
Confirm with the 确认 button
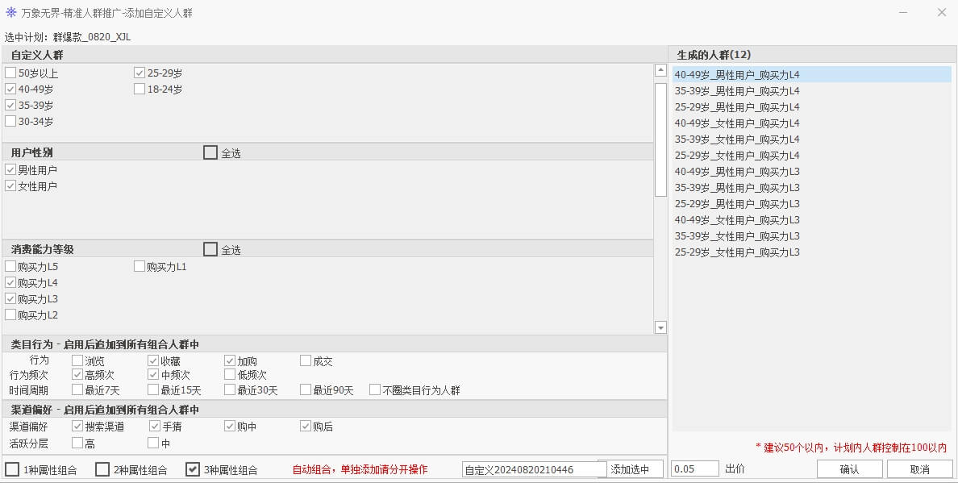pyautogui.click(x=849, y=469)
